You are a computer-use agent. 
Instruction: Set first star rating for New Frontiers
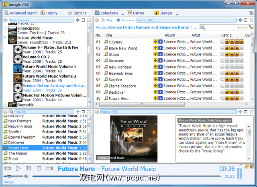[227, 67]
